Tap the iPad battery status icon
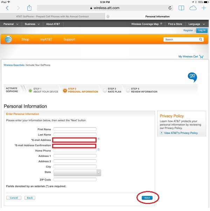Screen dimensions: 210x211 pos(206,2)
